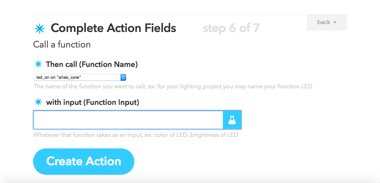Click the up-arrow caret on back button
The width and height of the screenshot is (380, 183).
335,22
